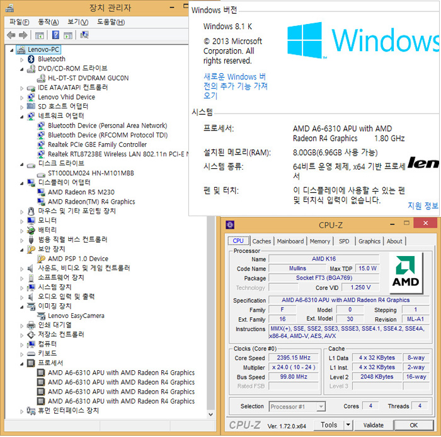The height and width of the screenshot is (437, 441).
Task: Switch to the SPD tab in CPU-Z
Action: point(344,242)
